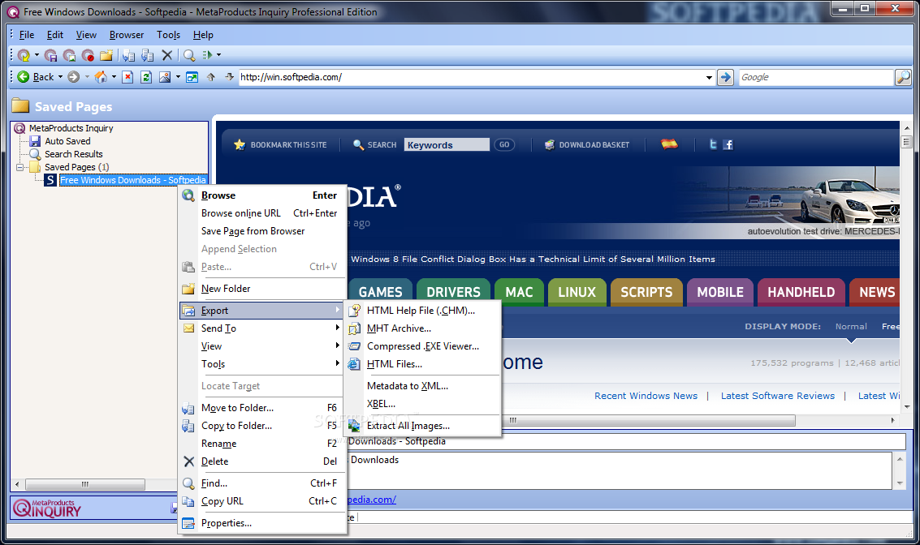Viewport: 920px width, 545px height.
Task: Click the down arrow icon beside the address bar
Action: pos(230,77)
